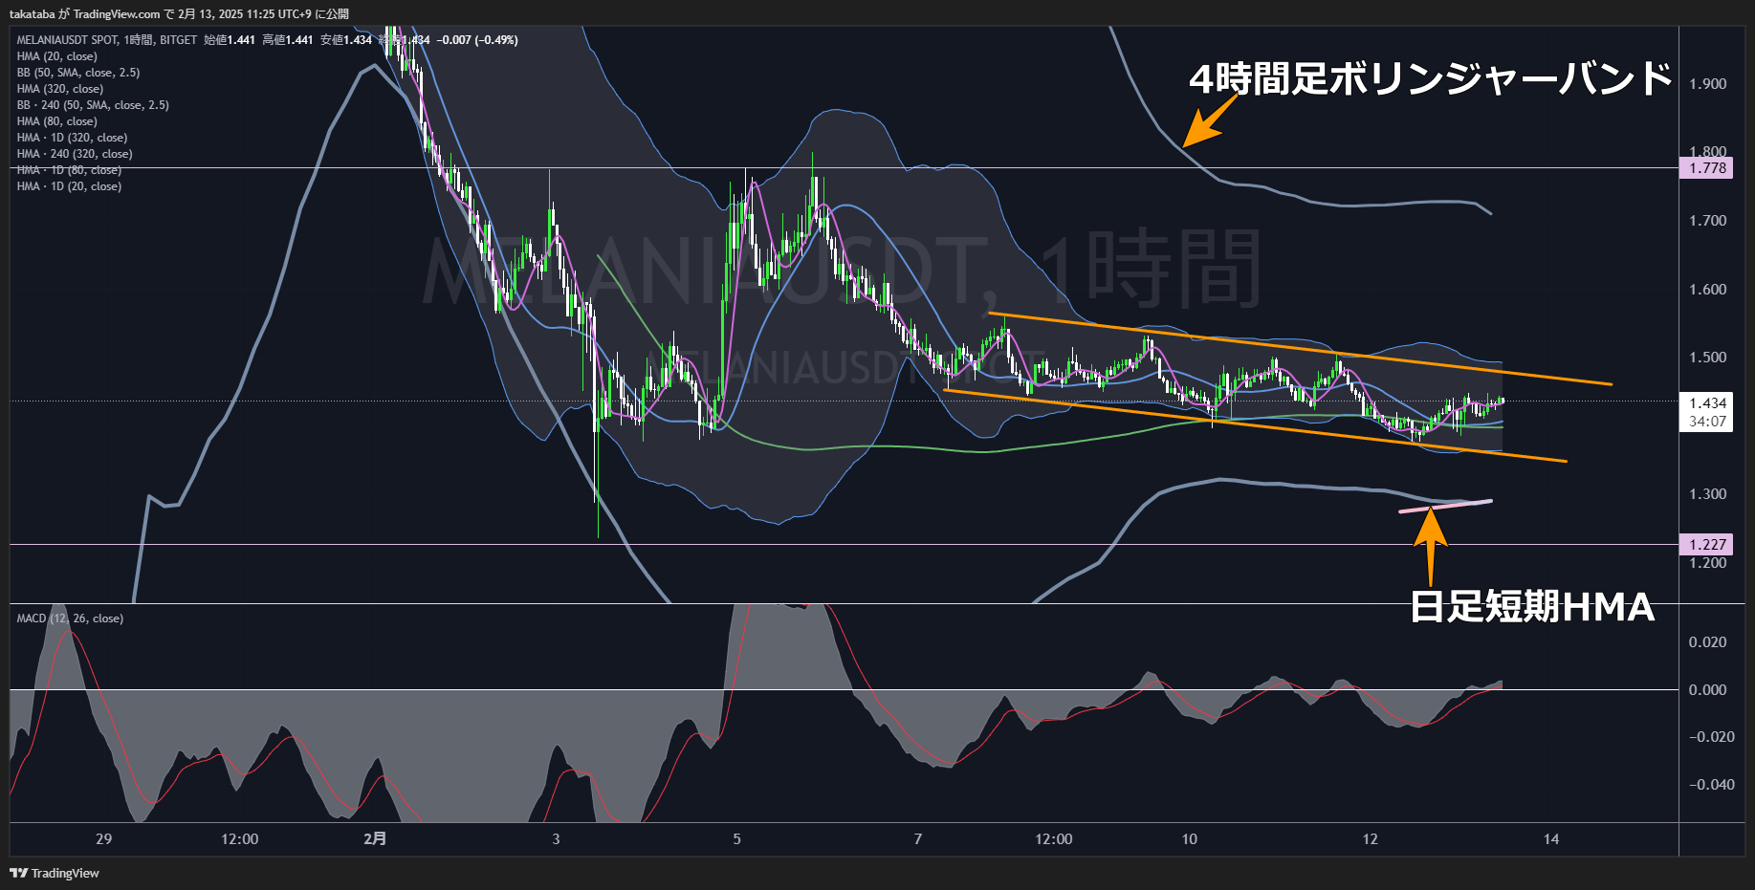The image size is (1755, 890).
Task: Select the HMA (80, close) indicator label
Action: coord(56,121)
